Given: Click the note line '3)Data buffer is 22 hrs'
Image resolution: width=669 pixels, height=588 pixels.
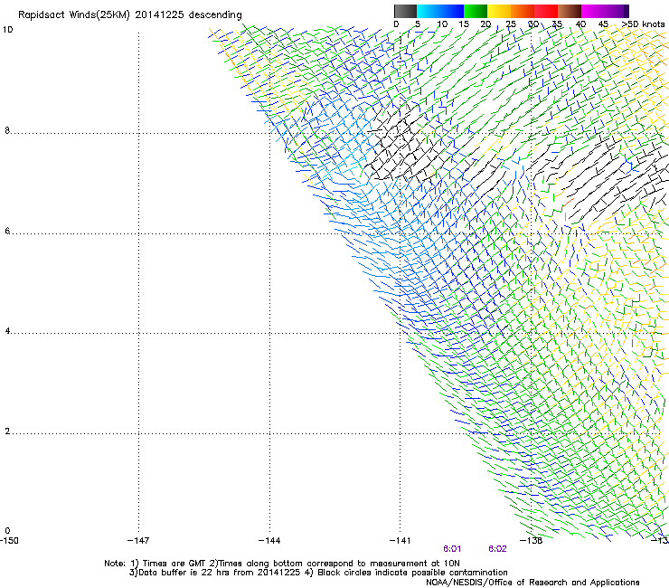Looking at the screenshot, I should 318,573.
